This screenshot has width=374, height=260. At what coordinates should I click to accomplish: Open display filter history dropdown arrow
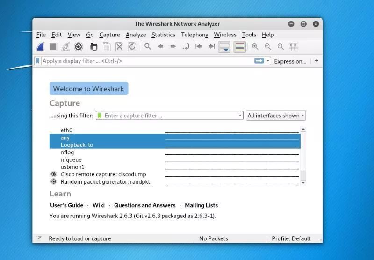(268, 61)
